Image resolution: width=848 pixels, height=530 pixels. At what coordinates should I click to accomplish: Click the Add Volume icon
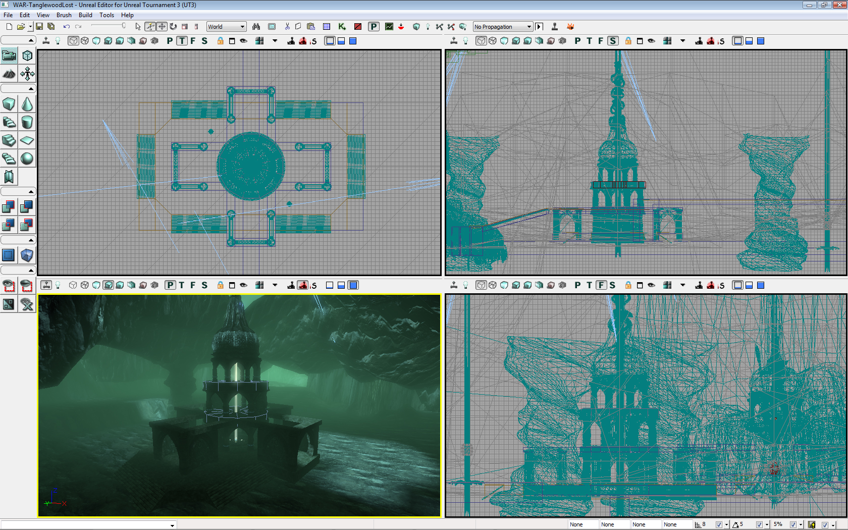pos(27,255)
